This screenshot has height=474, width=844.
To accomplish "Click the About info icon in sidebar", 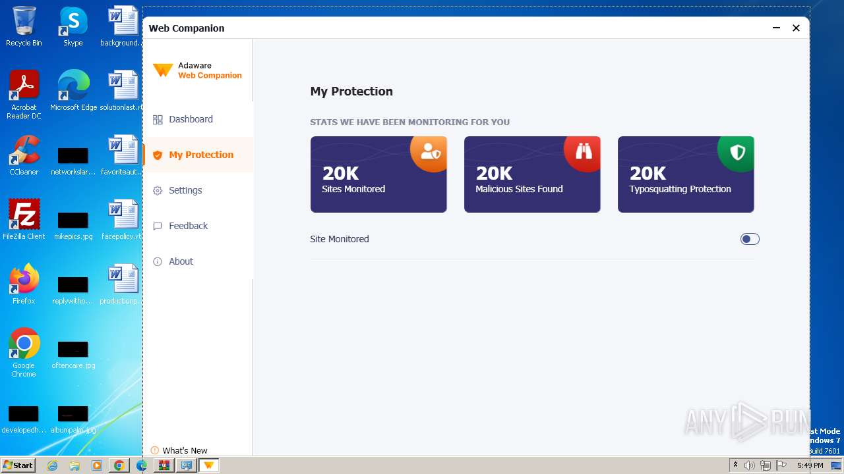I will tap(158, 261).
